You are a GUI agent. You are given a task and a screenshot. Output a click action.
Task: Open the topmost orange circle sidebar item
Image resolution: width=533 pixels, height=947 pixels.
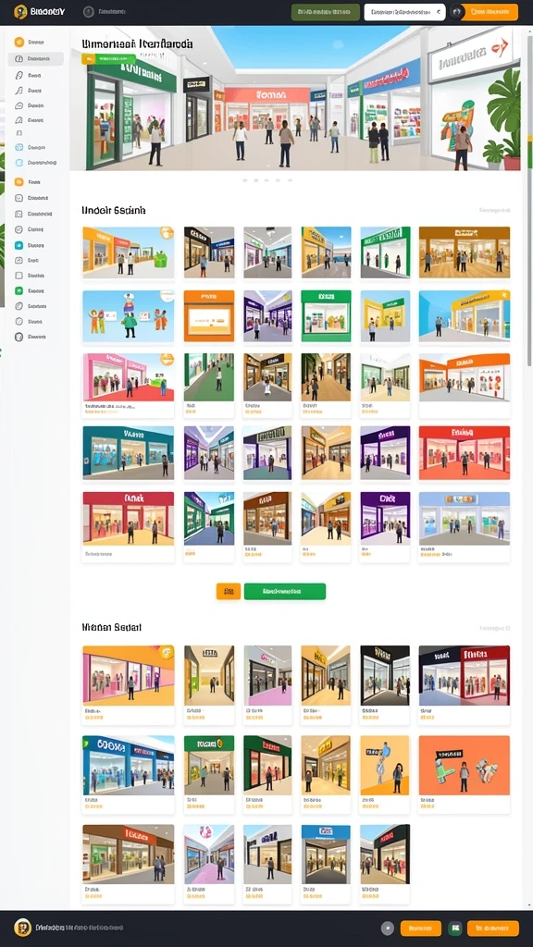point(19,43)
